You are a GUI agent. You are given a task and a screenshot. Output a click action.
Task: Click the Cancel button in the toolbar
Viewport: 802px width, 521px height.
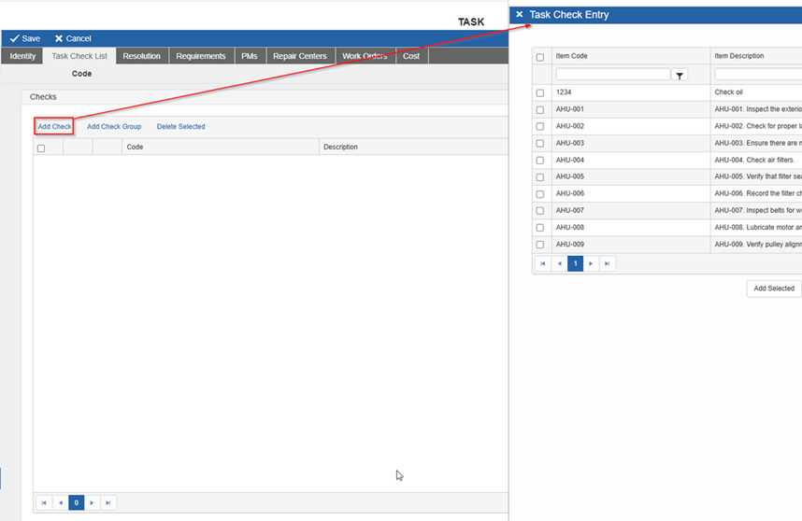coord(73,38)
